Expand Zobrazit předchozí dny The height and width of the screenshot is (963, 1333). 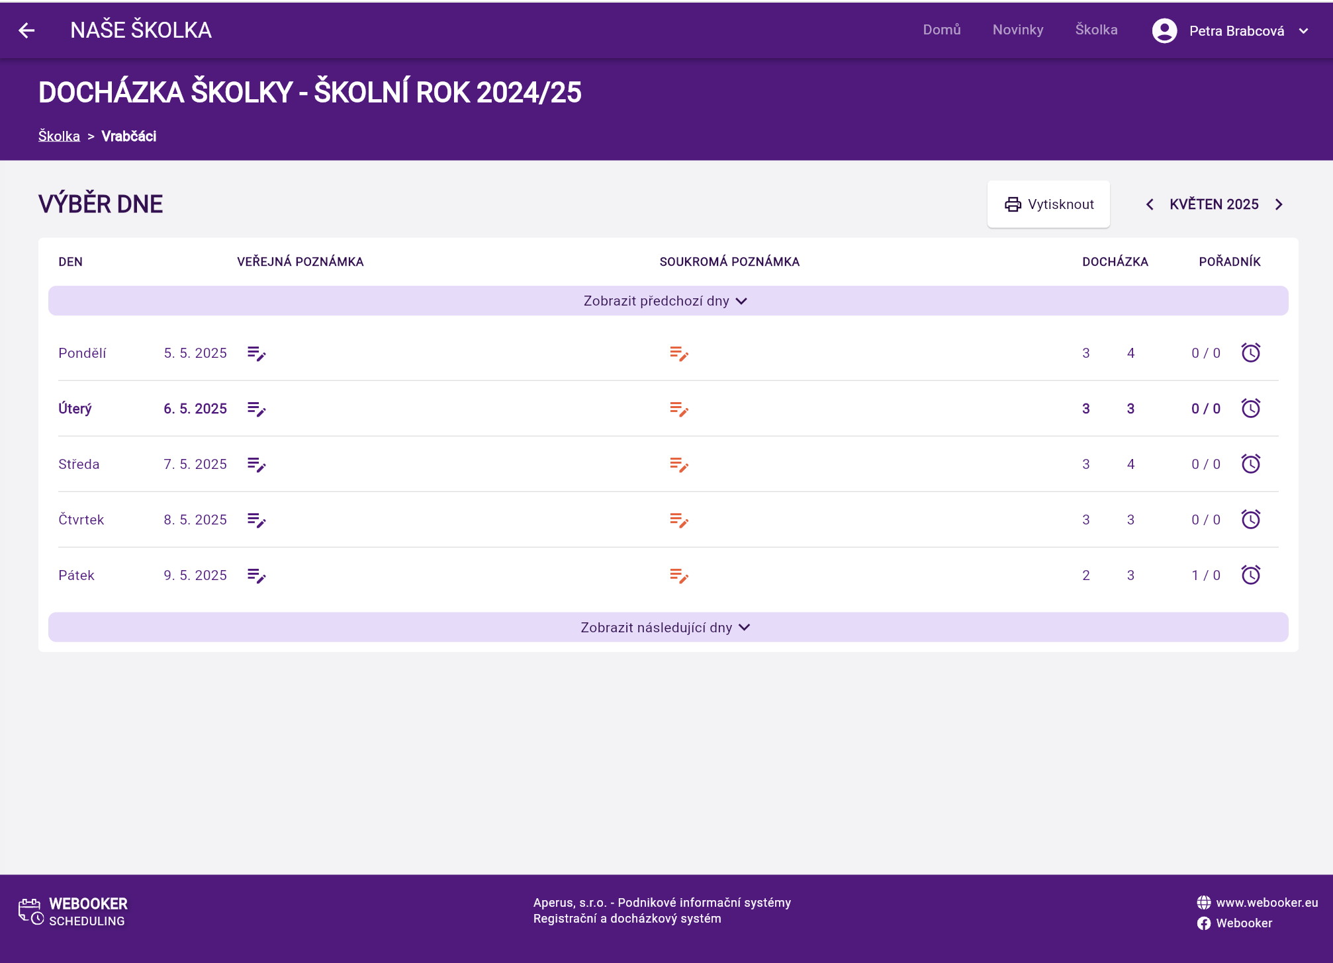click(667, 301)
